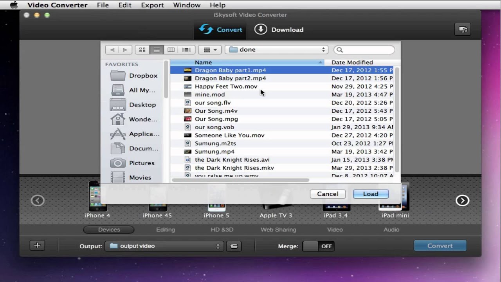Go forward in file dialog
This screenshot has width=501, height=282.
[125, 50]
